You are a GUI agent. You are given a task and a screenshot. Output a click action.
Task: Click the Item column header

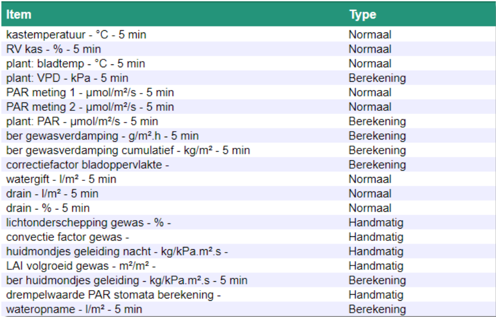19,15
